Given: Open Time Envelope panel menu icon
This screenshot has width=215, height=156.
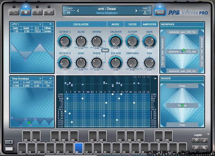Looking at the screenshot, I should point(51,78).
